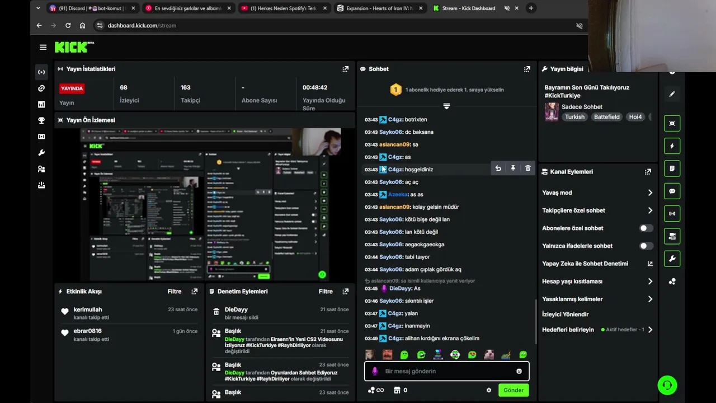Expand Takipçilere özel sohbet options

coord(650,210)
